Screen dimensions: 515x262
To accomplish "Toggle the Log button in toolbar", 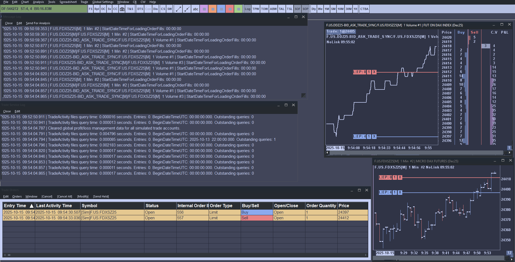I will point(247,9).
